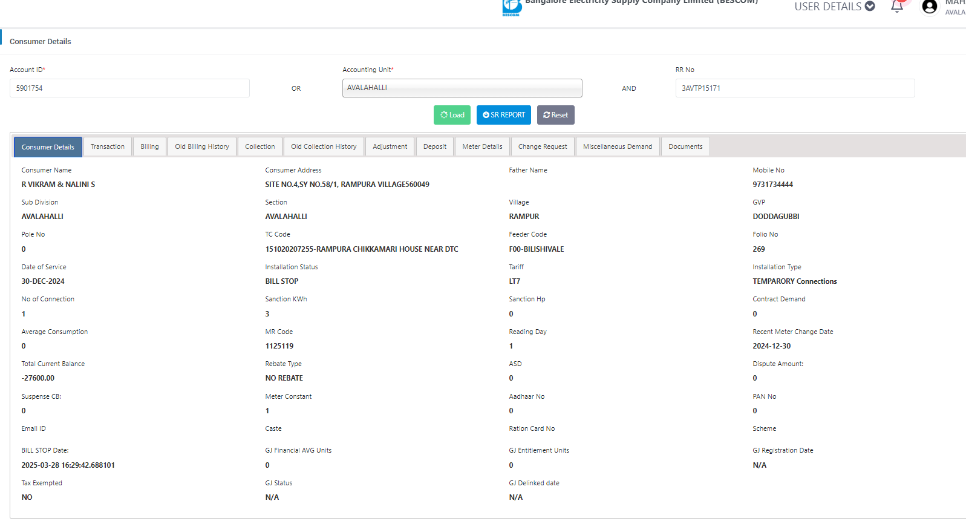Screen dimensions: 966x521
Task: Select recent meter change date "2024-12-30"
Action: 772,346
